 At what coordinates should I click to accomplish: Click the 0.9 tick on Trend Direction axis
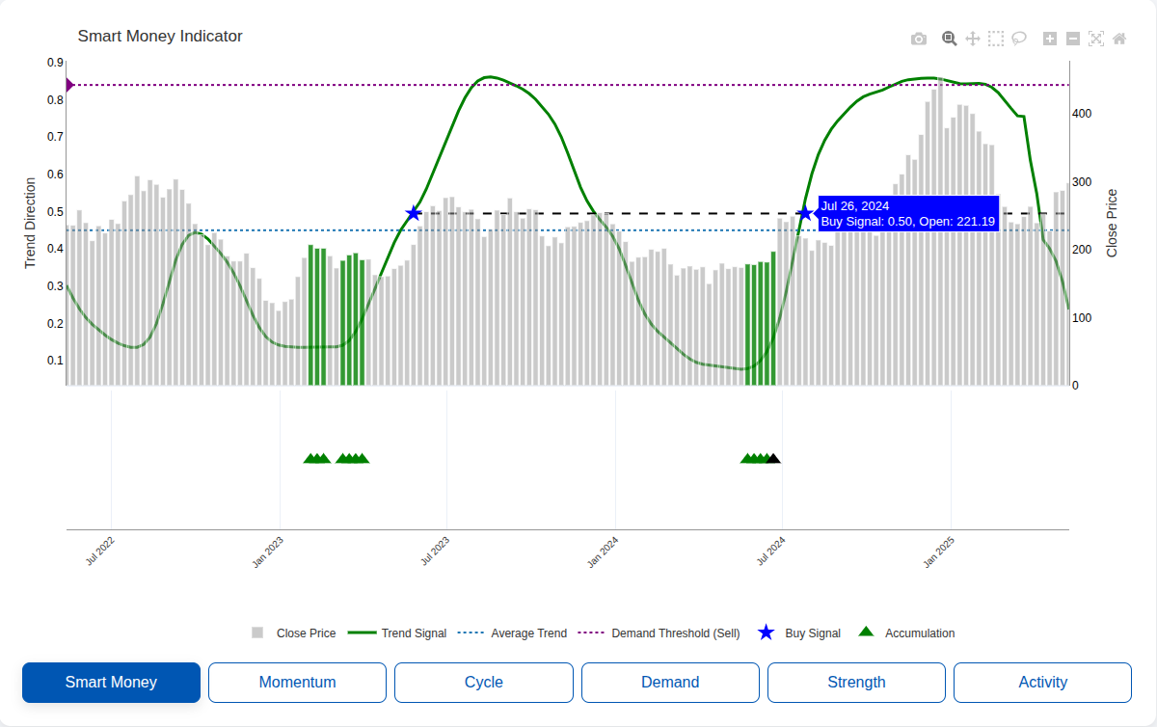[x=55, y=62]
